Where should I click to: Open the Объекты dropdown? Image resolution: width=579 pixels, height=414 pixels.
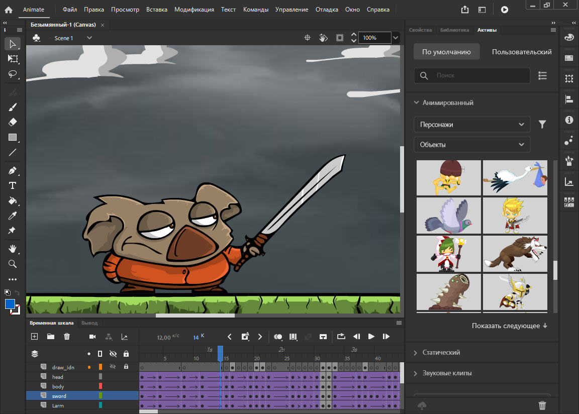(471, 145)
